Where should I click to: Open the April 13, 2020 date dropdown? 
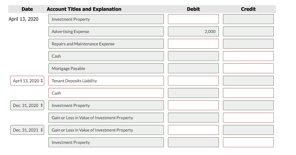pyautogui.click(x=27, y=81)
